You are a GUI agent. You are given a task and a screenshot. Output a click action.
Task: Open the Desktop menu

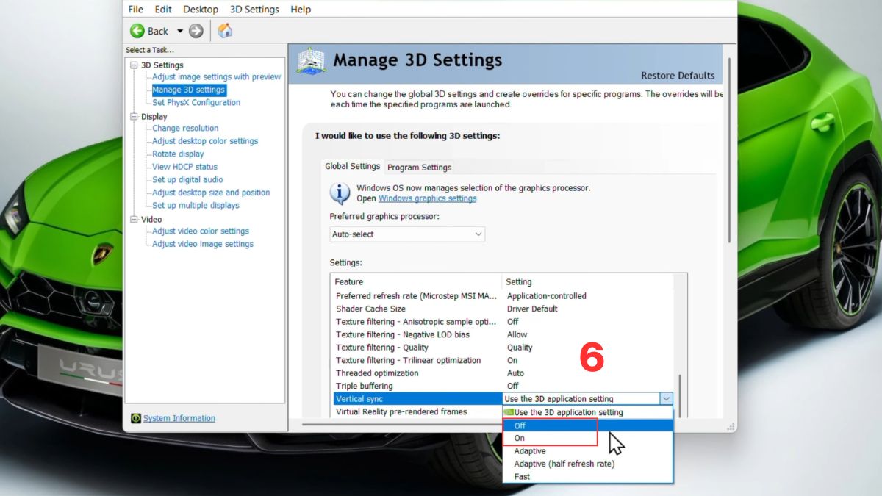(x=200, y=9)
